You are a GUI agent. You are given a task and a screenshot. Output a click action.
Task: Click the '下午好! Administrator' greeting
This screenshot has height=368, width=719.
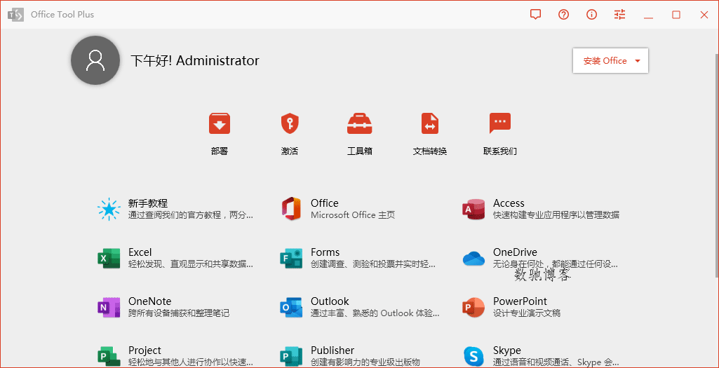coord(195,60)
